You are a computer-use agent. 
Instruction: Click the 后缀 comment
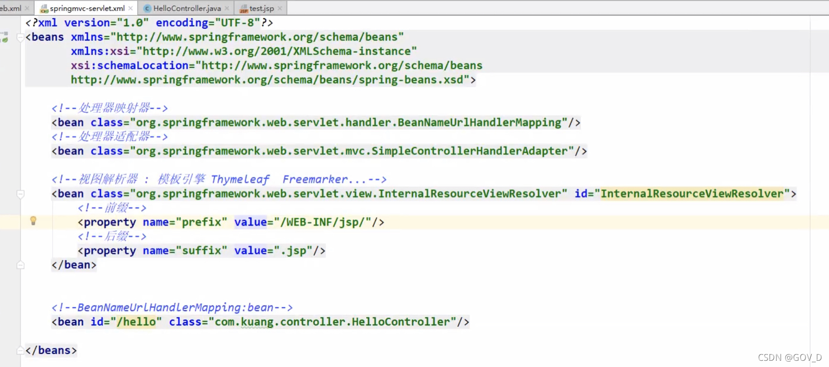tap(112, 236)
